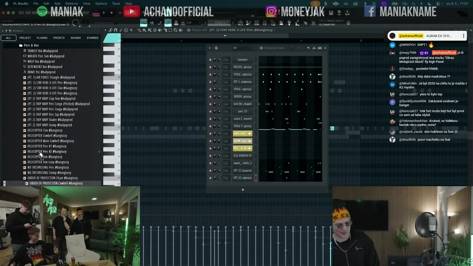Open YouTube chat more options dots
473x266 pixels.
pyautogui.click(x=463, y=36)
